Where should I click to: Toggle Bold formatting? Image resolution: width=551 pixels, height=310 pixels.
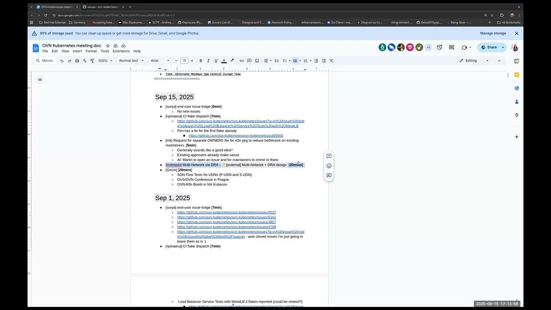[201, 61]
